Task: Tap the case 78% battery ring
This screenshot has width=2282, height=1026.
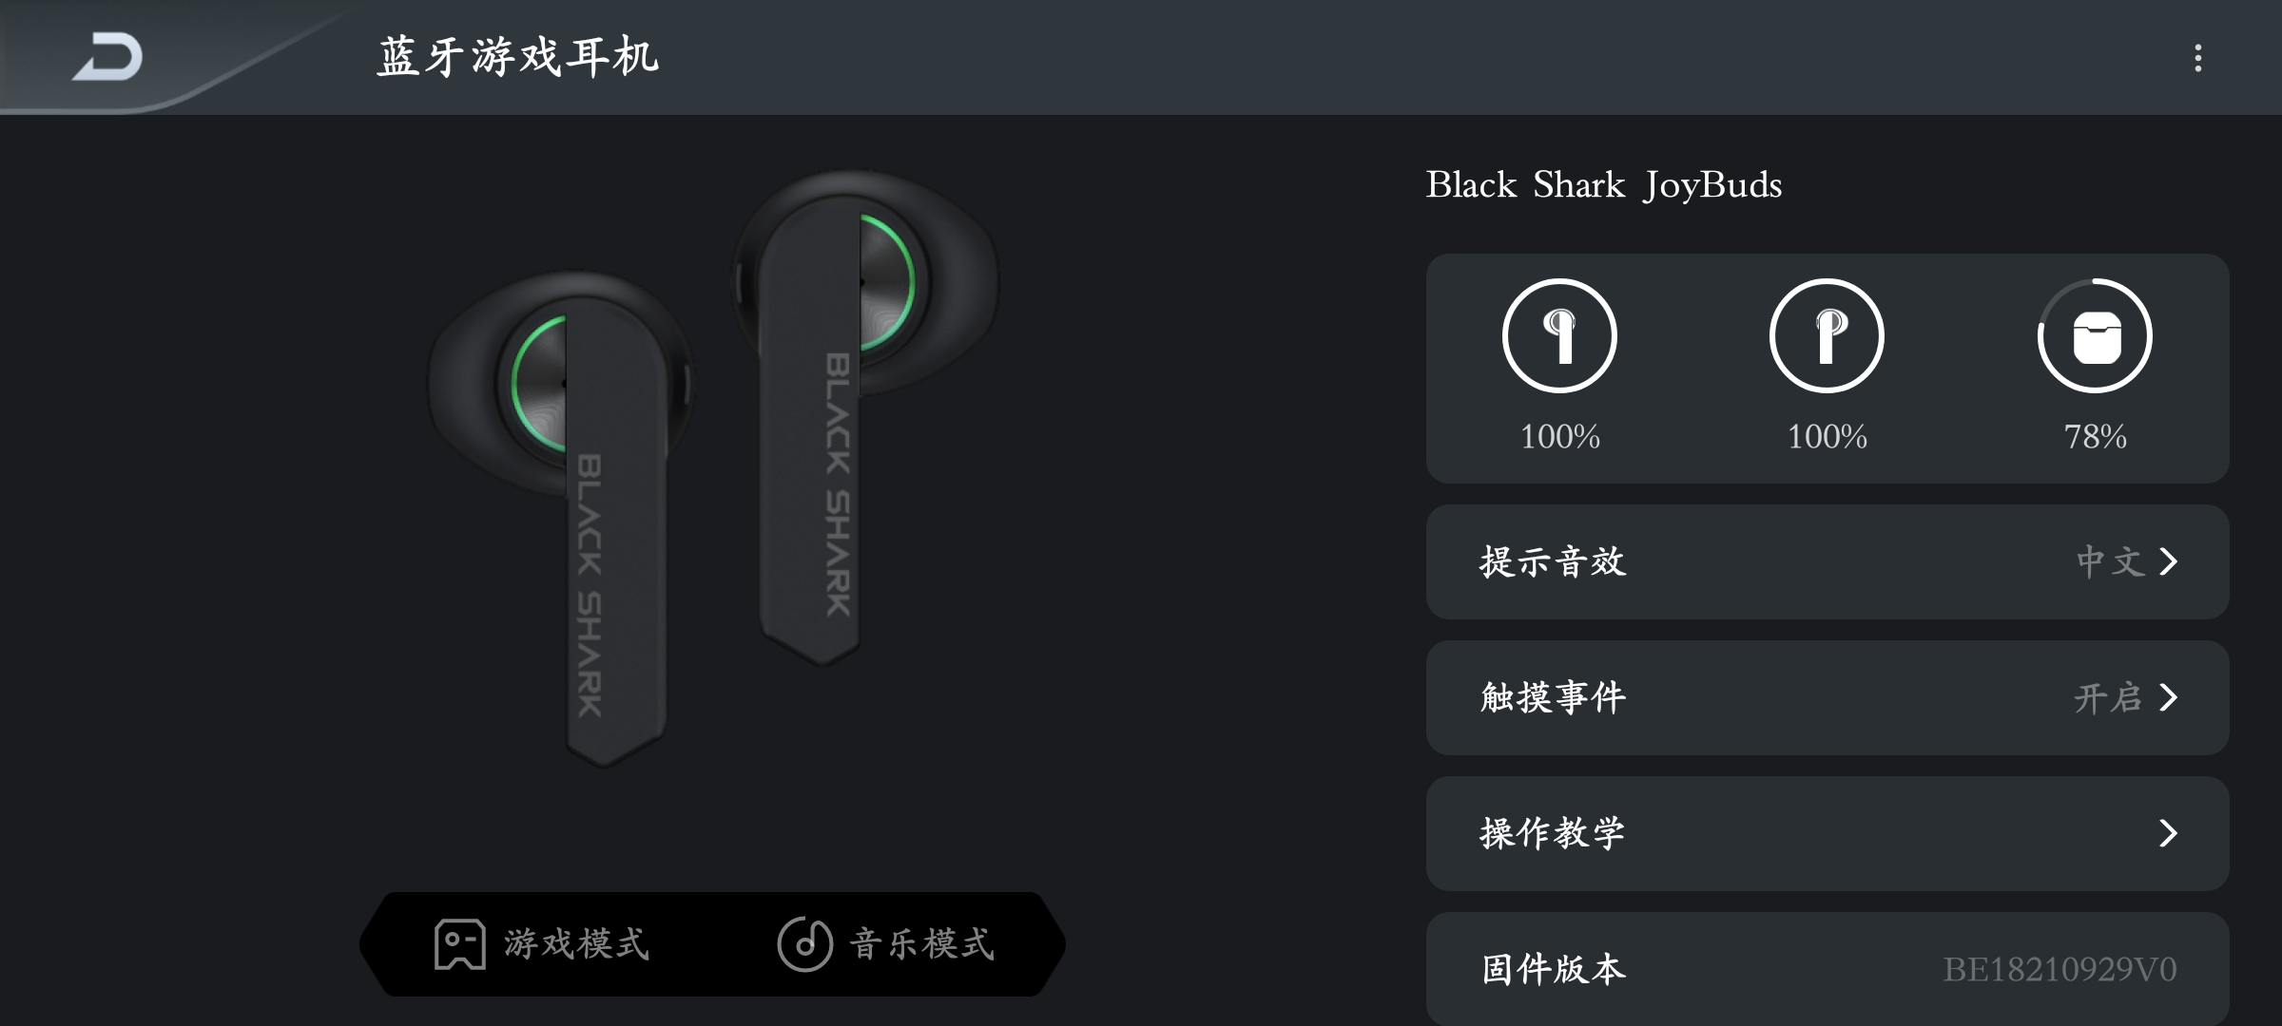Action: (x=2095, y=335)
